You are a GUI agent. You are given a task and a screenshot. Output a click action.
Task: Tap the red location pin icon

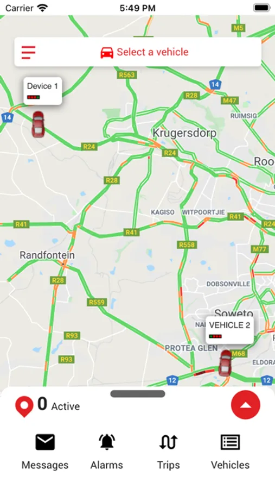pos(24,406)
